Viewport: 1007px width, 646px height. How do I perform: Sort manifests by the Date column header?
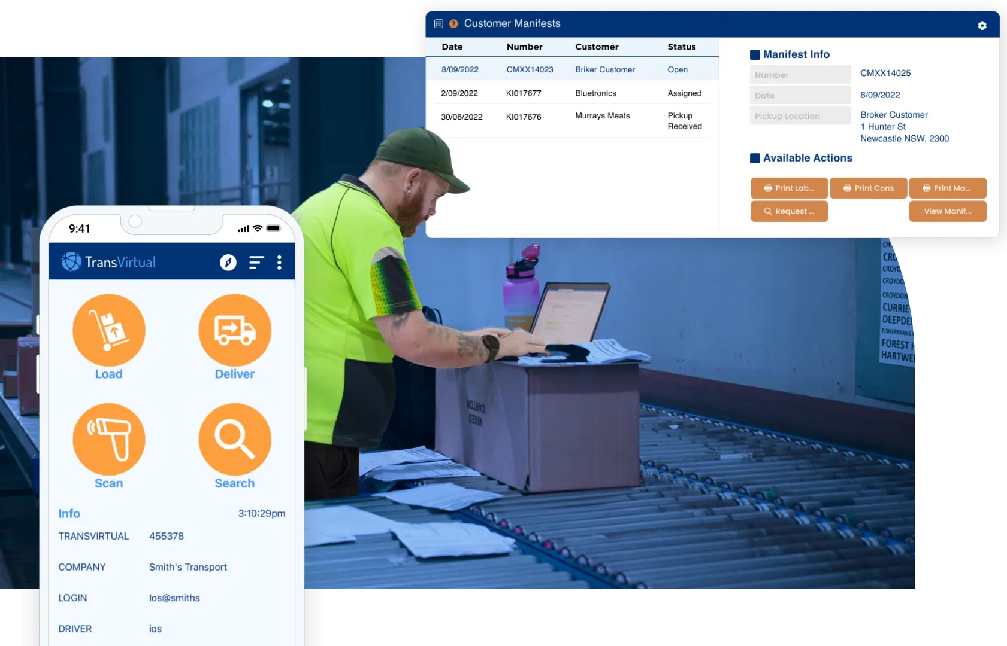pos(452,47)
